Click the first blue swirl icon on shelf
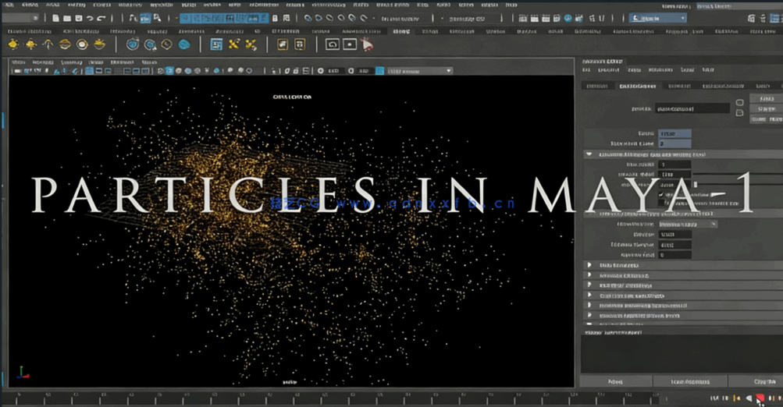Viewport: 783px width, 407px height. pos(133,44)
